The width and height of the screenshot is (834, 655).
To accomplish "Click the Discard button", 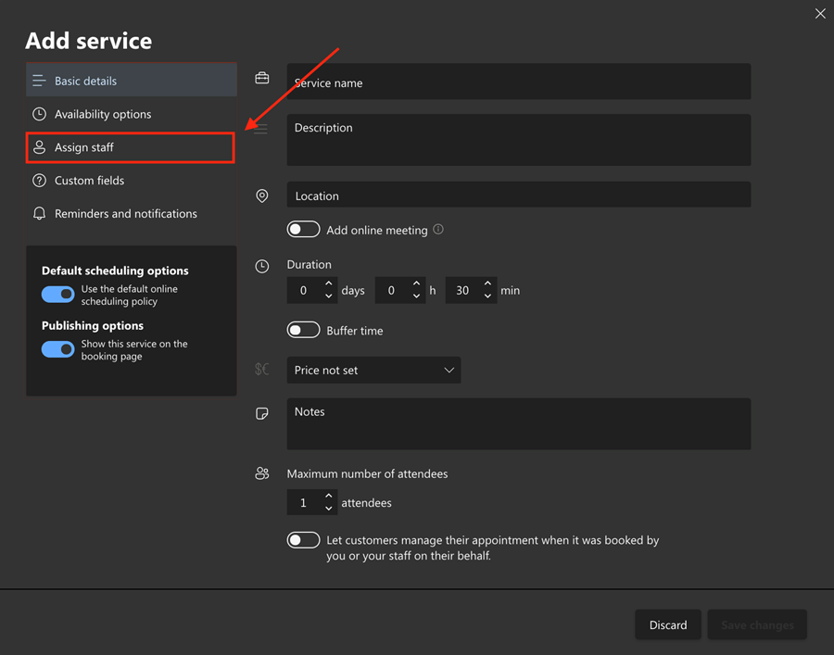I will point(668,624).
